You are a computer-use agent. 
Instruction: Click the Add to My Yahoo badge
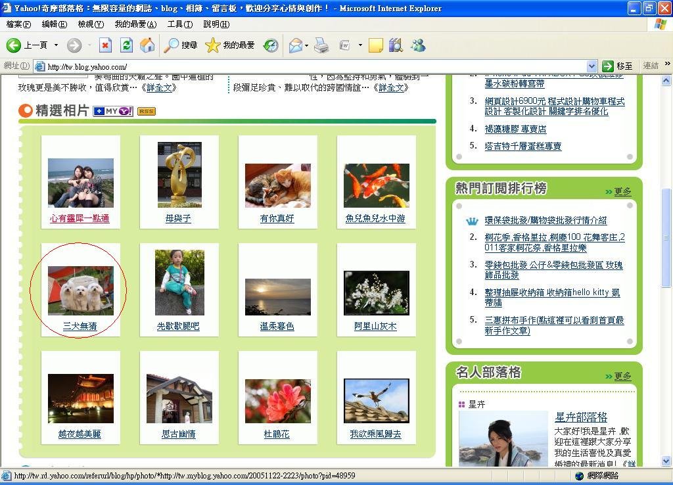click(x=113, y=111)
